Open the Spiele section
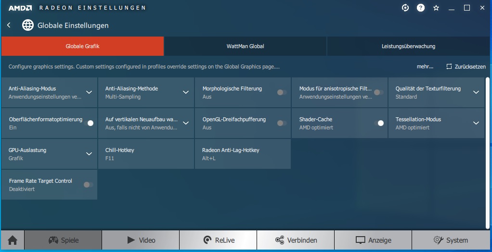This screenshot has width=492, height=252. pos(63,240)
